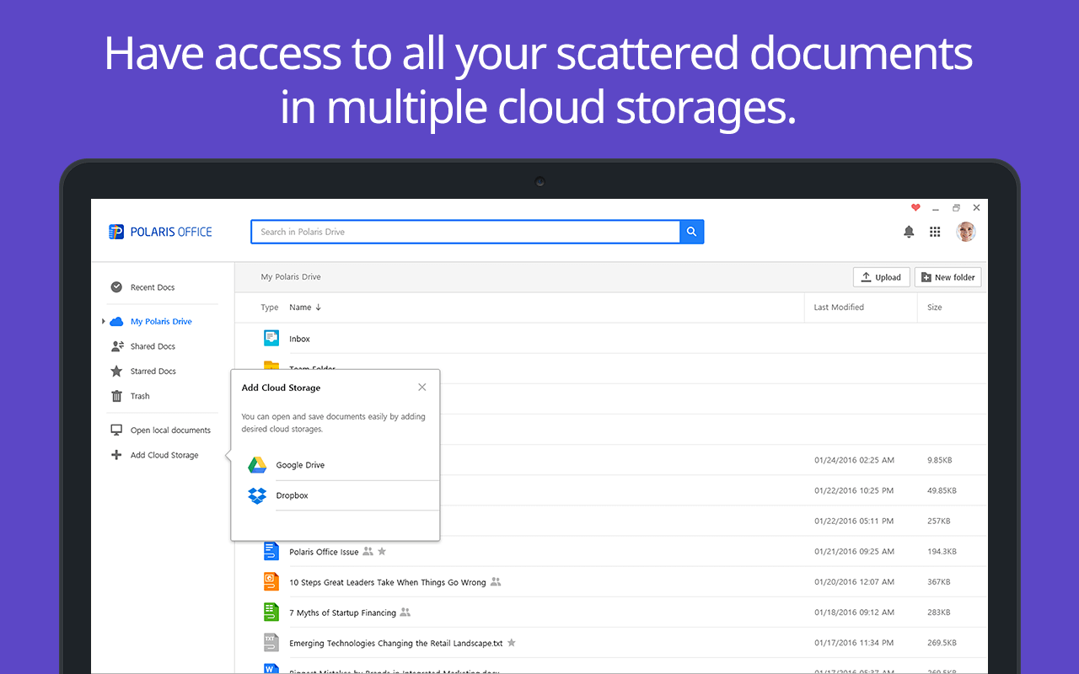The height and width of the screenshot is (674, 1079).
Task: Click the Dropbox logo icon
Action: (257, 495)
